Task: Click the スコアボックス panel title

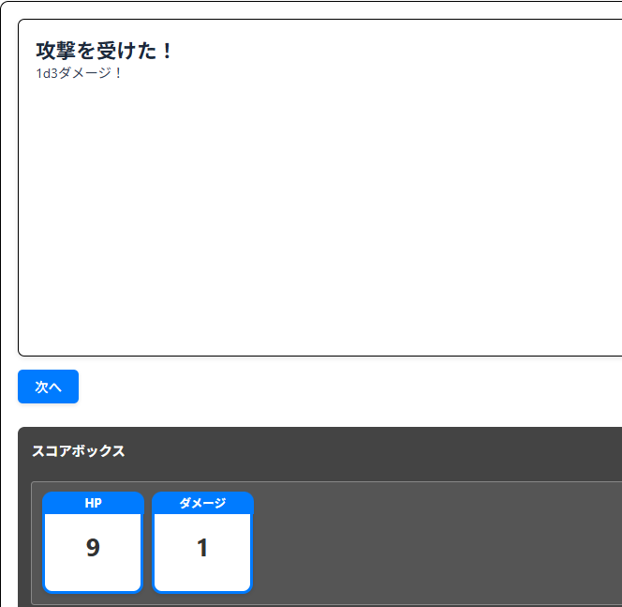Action: 79,451
